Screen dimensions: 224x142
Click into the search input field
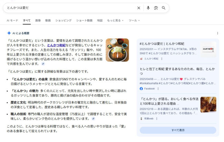[71, 8]
